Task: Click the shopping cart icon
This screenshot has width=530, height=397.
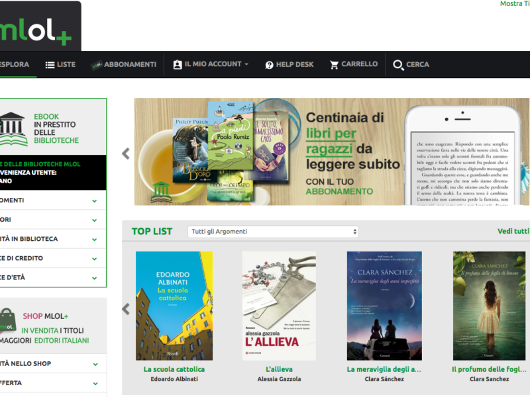Action: pos(335,65)
